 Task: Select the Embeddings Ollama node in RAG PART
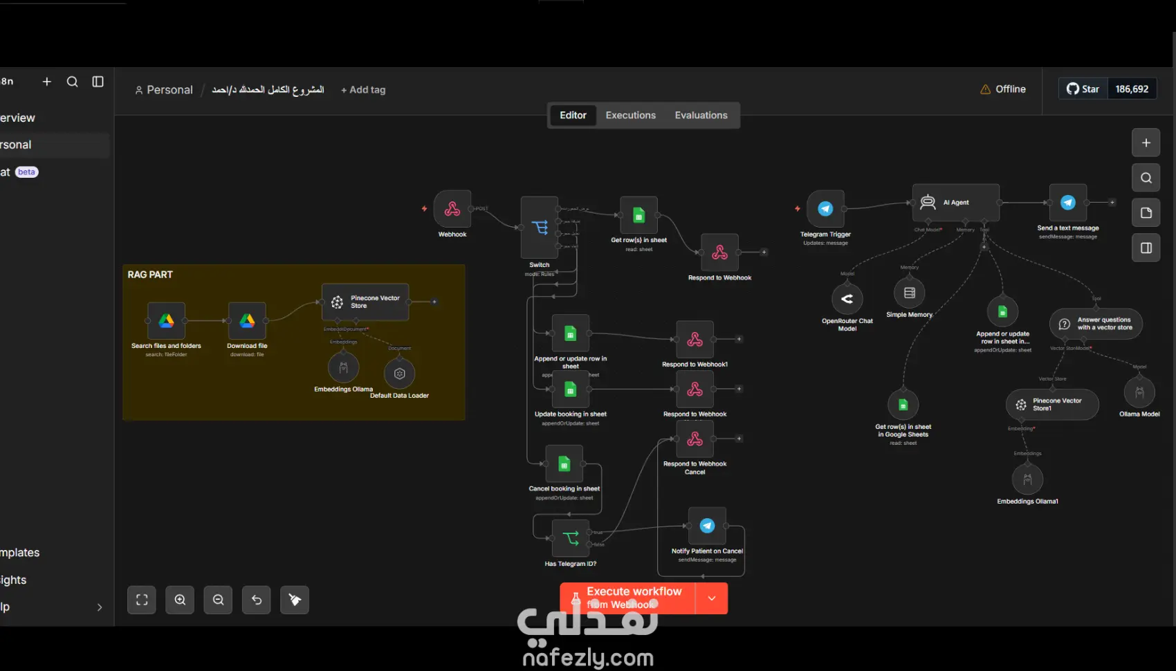[x=343, y=367]
